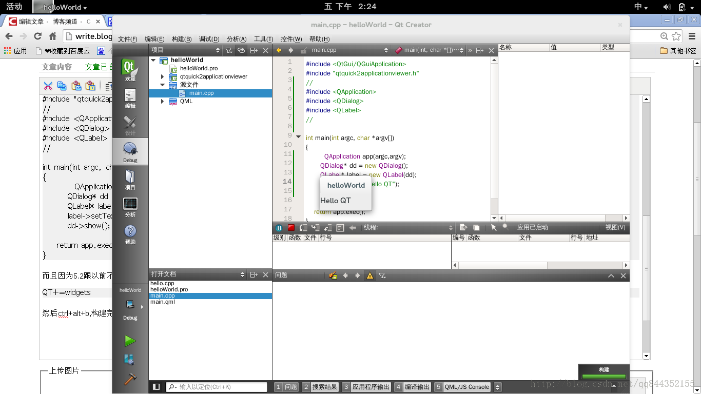Open the 文件(F) menu
The image size is (701, 394).
tap(128, 39)
